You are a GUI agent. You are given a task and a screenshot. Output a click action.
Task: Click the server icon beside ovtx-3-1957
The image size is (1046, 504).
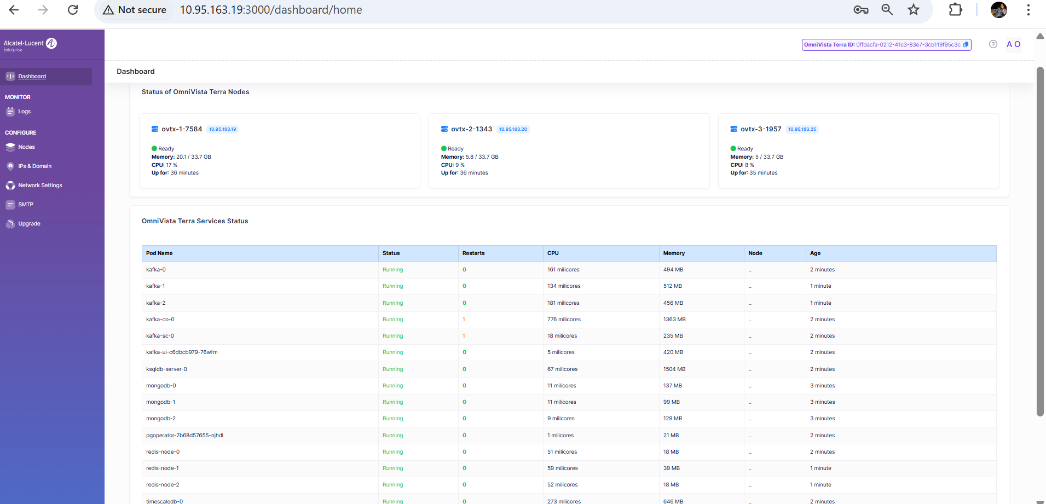[733, 129]
